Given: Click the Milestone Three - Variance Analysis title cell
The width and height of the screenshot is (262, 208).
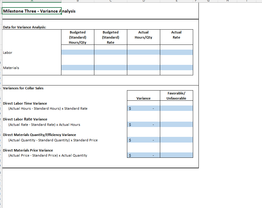Looking at the screenshot, I should (x=31, y=11).
